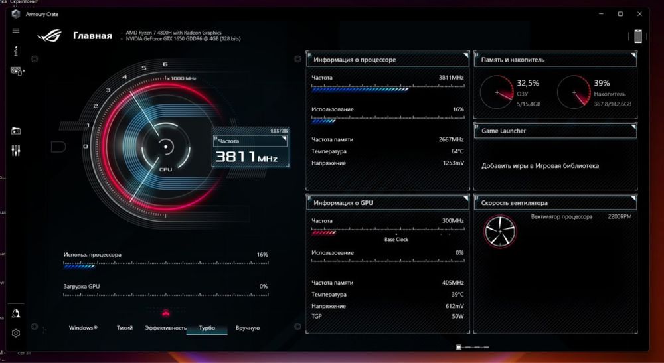The width and height of the screenshot is (664, 363).
Task: Select the Эффективность mode
Action: 165,328
